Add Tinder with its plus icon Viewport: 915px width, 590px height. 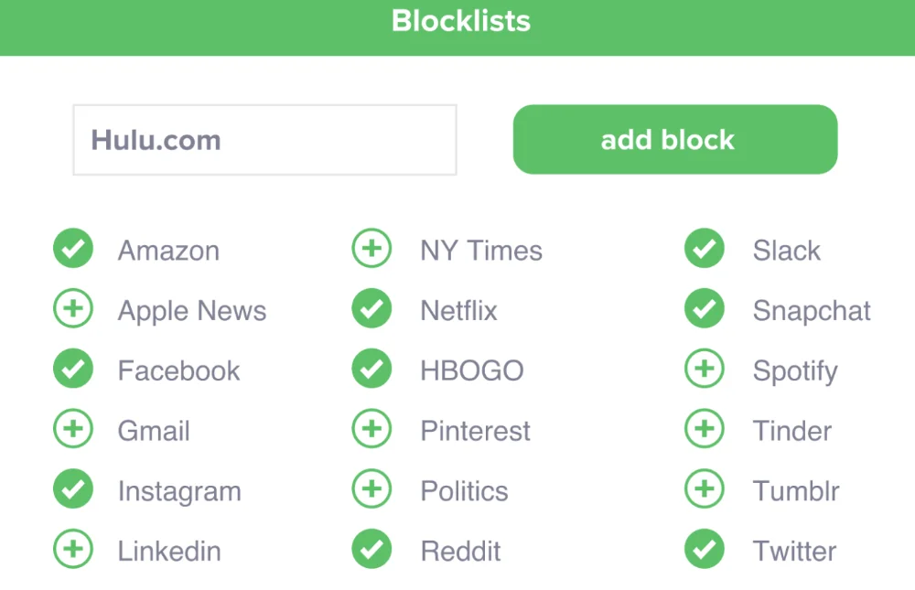pyautogui.click(x=705, y=429)
